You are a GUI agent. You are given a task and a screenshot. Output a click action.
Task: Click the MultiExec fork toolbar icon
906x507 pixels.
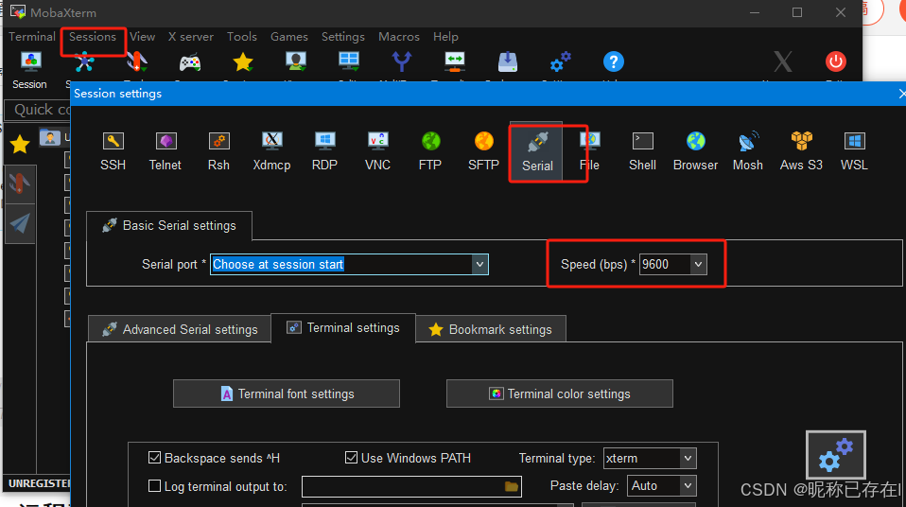402,61
